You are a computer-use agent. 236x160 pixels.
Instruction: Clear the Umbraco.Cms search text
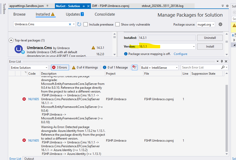point(70,24)
